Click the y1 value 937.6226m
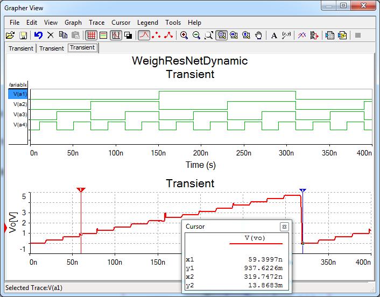Image resolution: width=380 pixels, height=297 pixels. [x=263, y=268]
